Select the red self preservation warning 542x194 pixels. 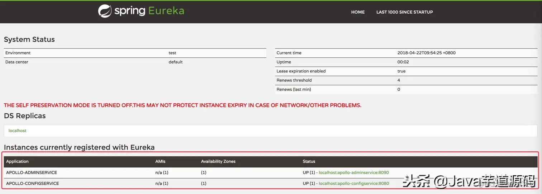pyautogui.click(x=182, y=105)
